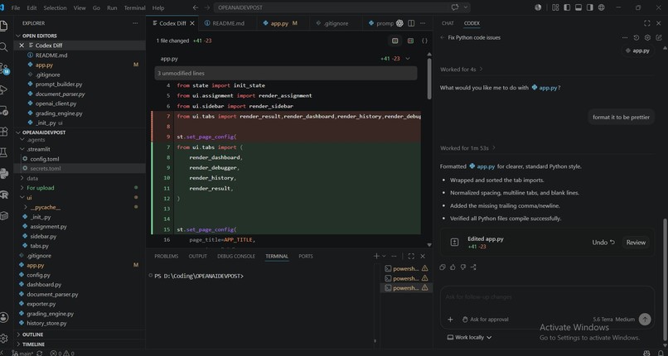Copy the Codex response
The width and height of the screenshot is (668, 356).
click(x=443, y=267)
